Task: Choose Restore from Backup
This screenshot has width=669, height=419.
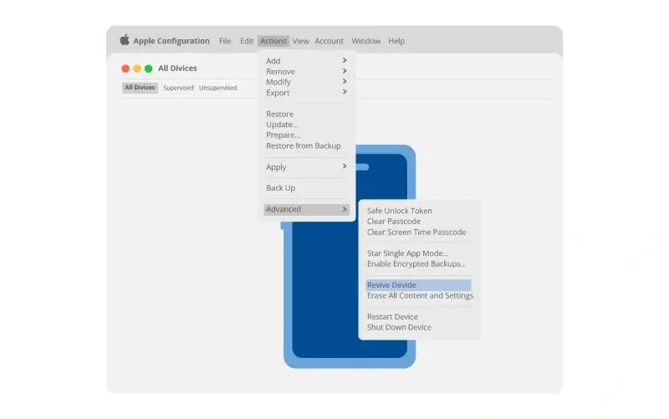Action: click(304, 146)
